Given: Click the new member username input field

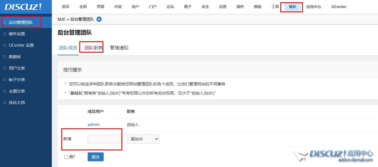Looking at the screenshot, I should pyautogui.click(x=104, y=139).
